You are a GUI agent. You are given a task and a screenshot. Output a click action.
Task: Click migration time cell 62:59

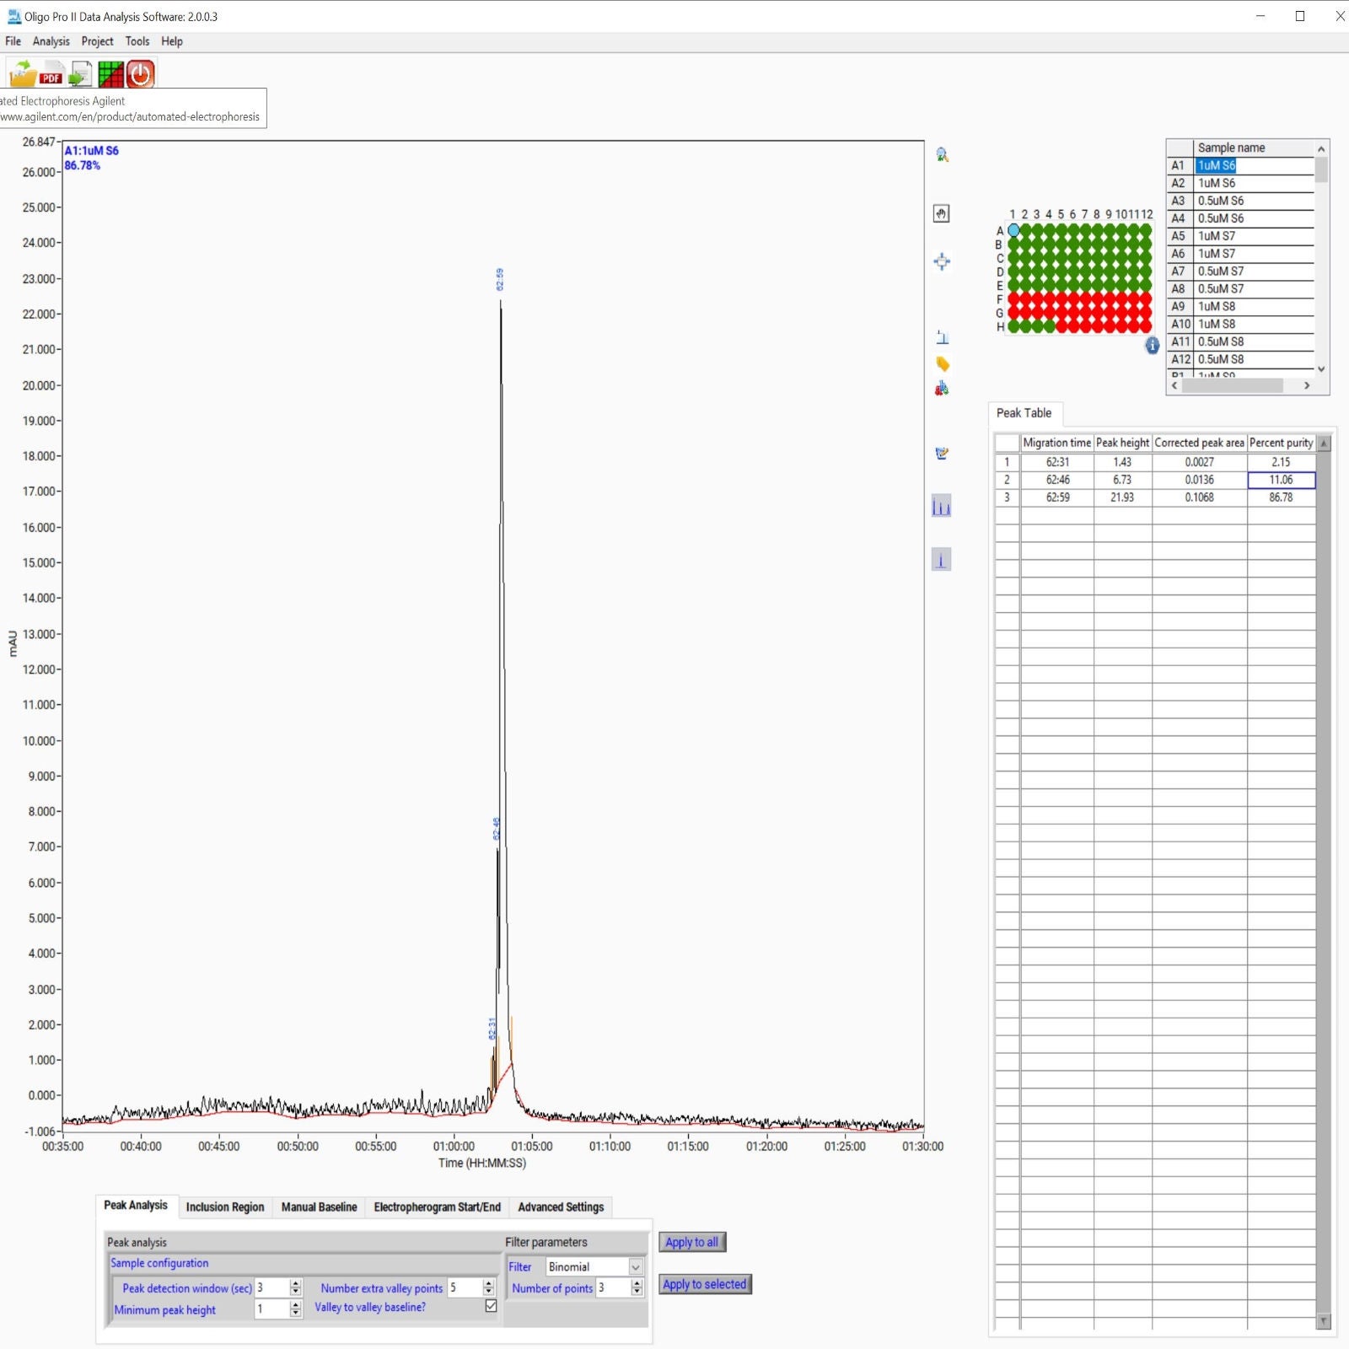[x=1057, y=497]
